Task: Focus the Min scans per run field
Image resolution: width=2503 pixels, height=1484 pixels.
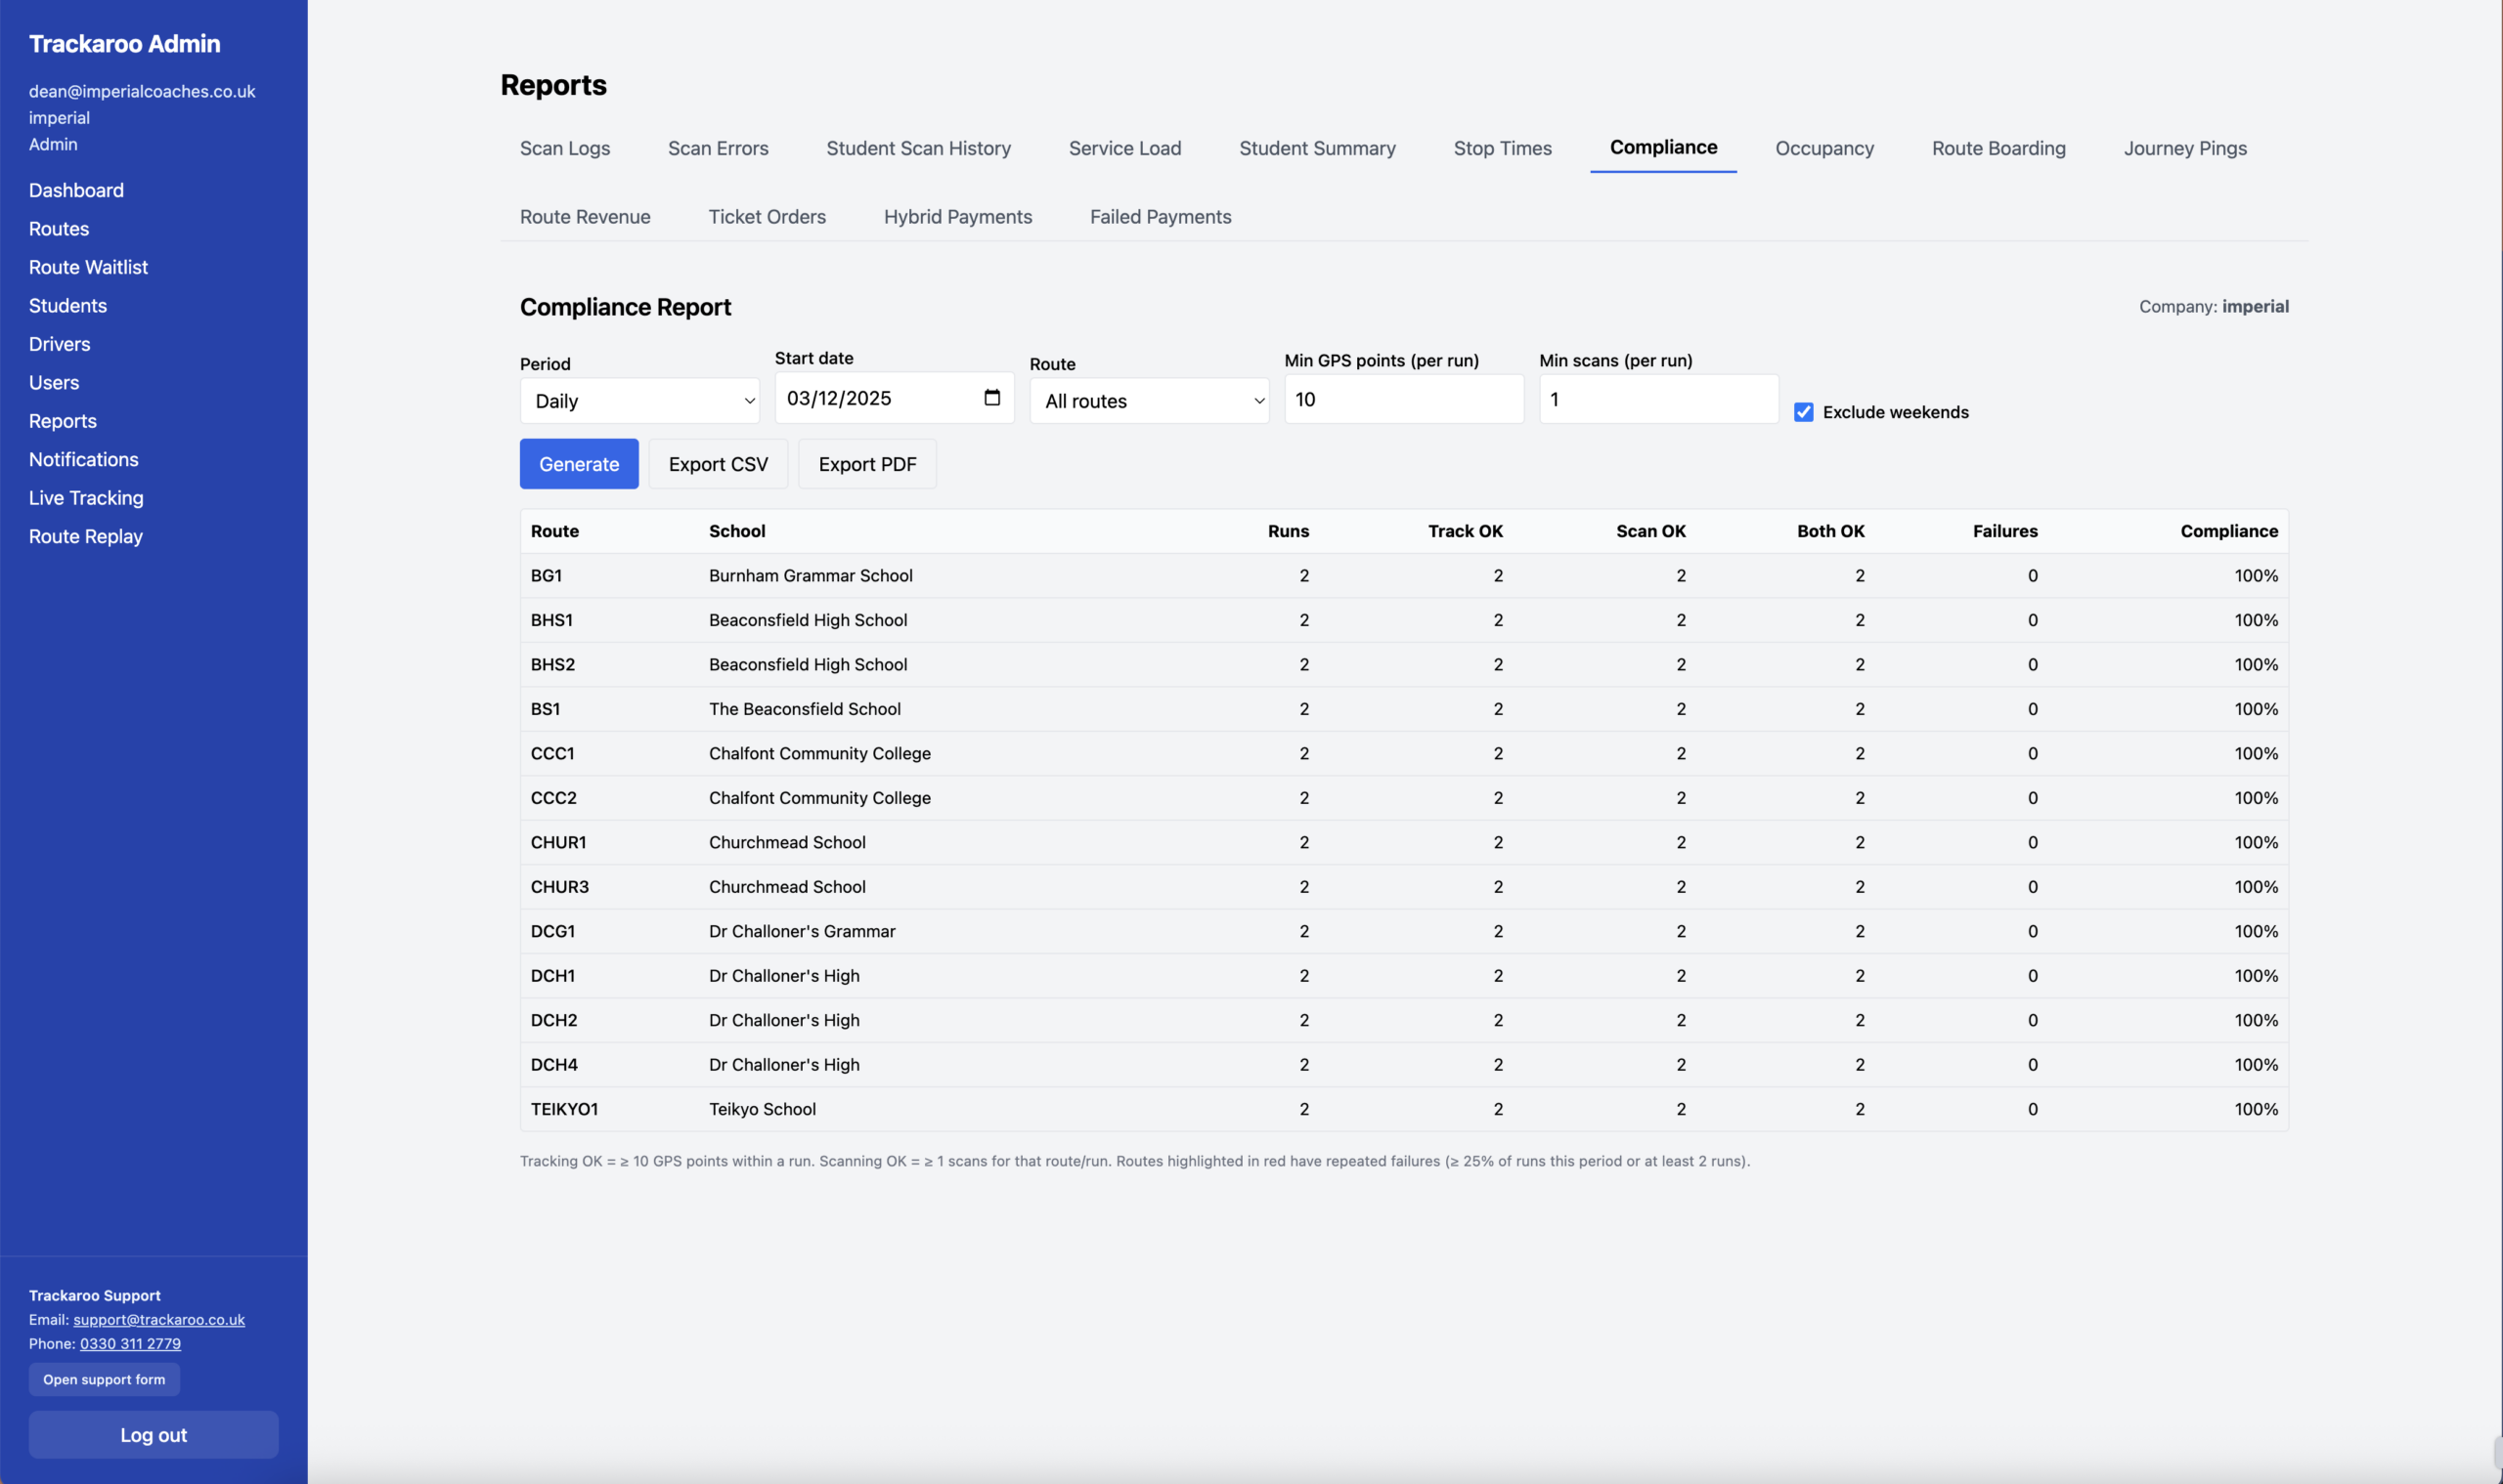Action: tap(1657, 399)
